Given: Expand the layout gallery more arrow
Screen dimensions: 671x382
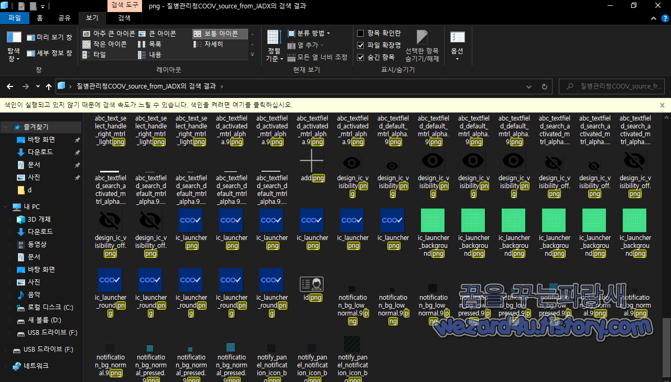Looking at the screenshot, I should (x=253, y=54).
